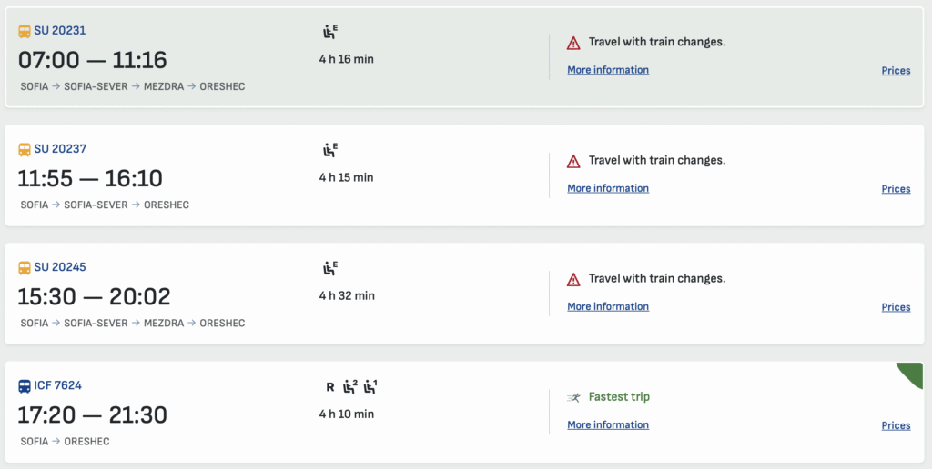Click the economy seat icon on the 11:55 trip
The image size is (932, 469).
point(329,150)
